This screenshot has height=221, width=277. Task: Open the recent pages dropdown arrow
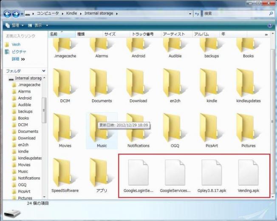22,14
